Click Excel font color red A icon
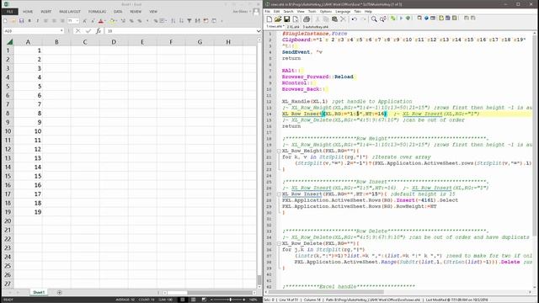This screenshot has width=539, height=303. [101, 21]
